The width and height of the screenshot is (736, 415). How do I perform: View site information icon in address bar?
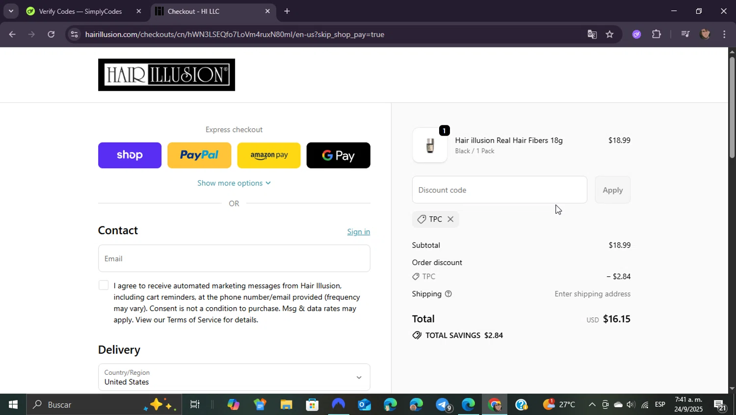[x=74, y=34]
